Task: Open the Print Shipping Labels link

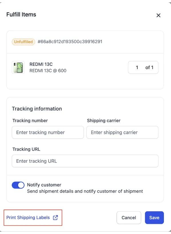Action: (28, 218)
